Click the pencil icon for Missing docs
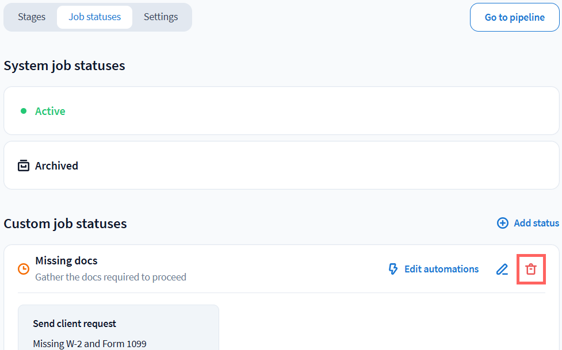562x350 pixels. [502, 269]
